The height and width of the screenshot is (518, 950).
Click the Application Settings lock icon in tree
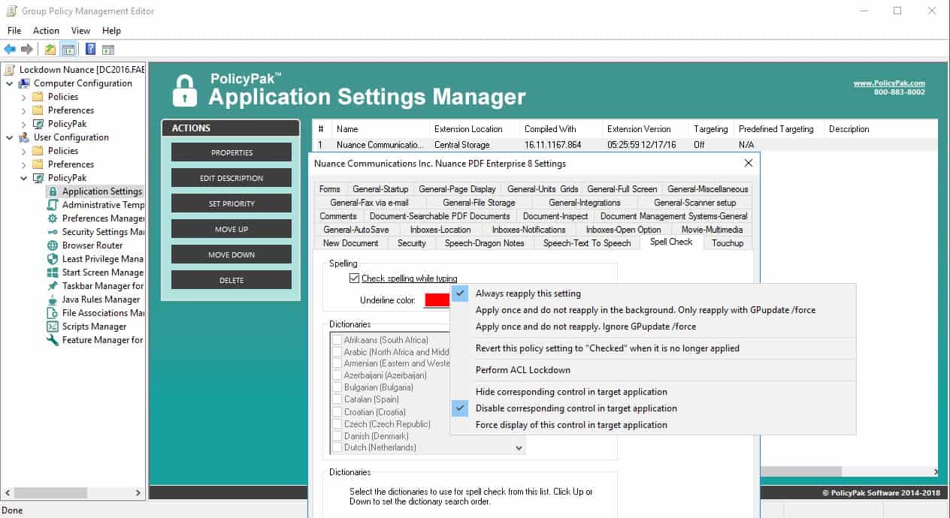[53, 191]
